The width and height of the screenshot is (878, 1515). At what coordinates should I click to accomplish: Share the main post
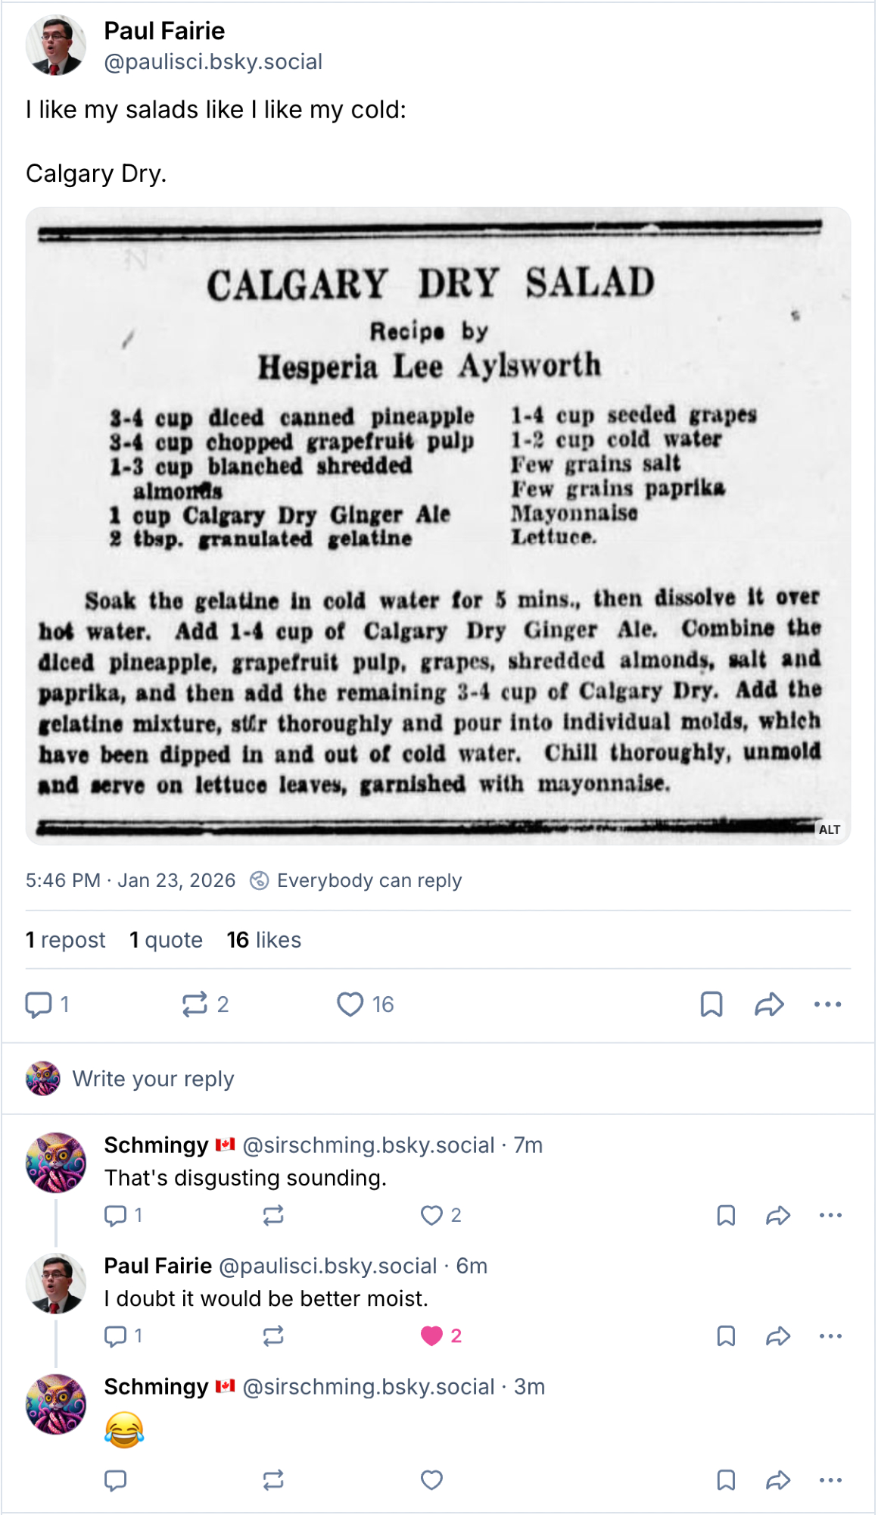tap(769, 1004)
